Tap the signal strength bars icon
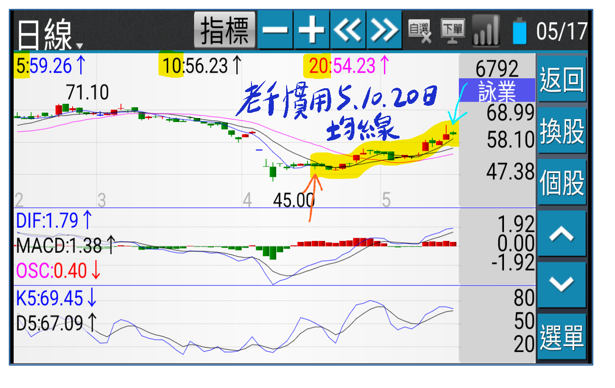615x388 pixels. (x=486, y=31)
